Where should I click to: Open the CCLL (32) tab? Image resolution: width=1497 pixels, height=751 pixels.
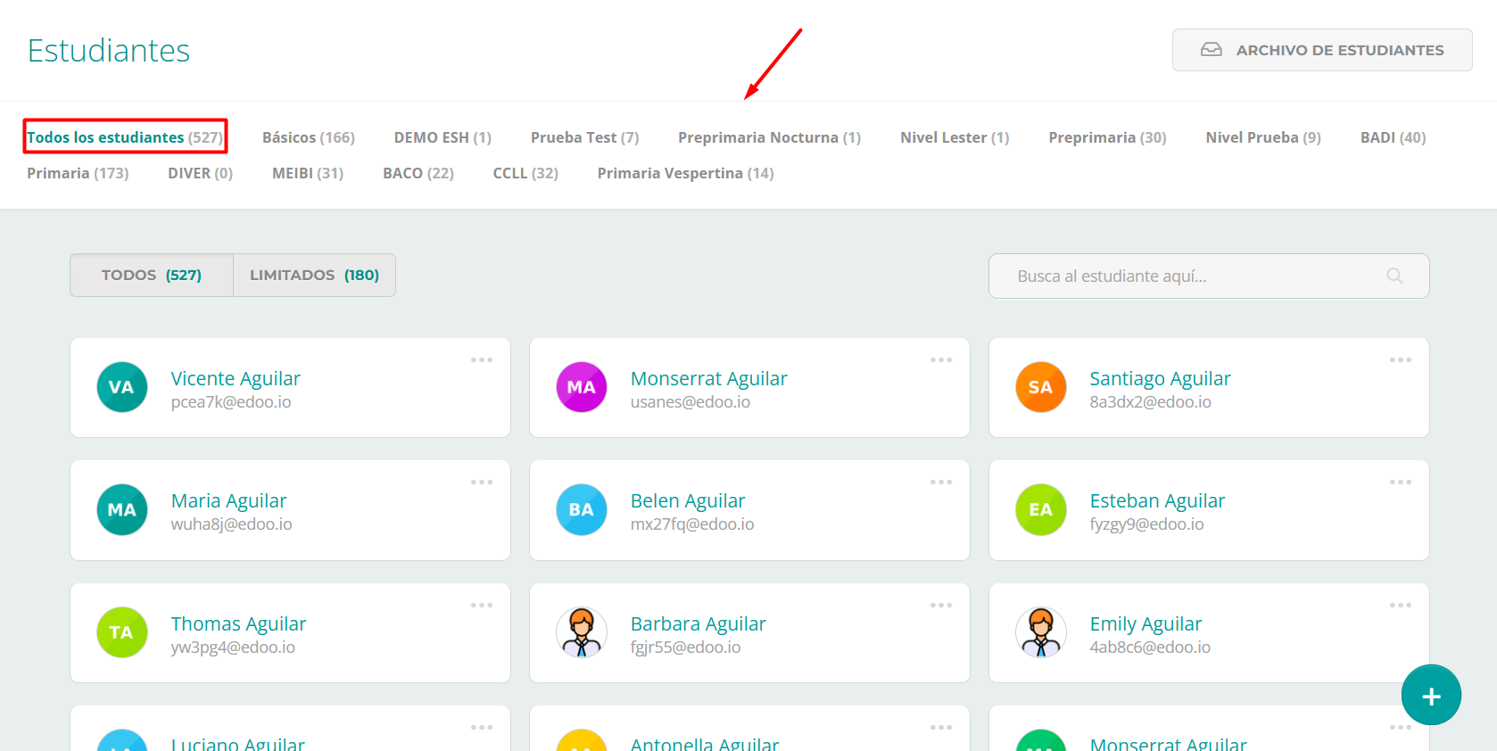coord(525,173)
